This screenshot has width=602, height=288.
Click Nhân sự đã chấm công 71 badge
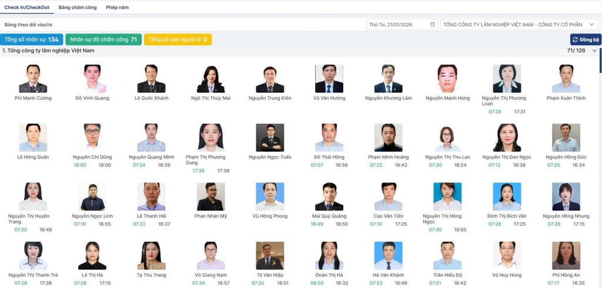[103, 39]
